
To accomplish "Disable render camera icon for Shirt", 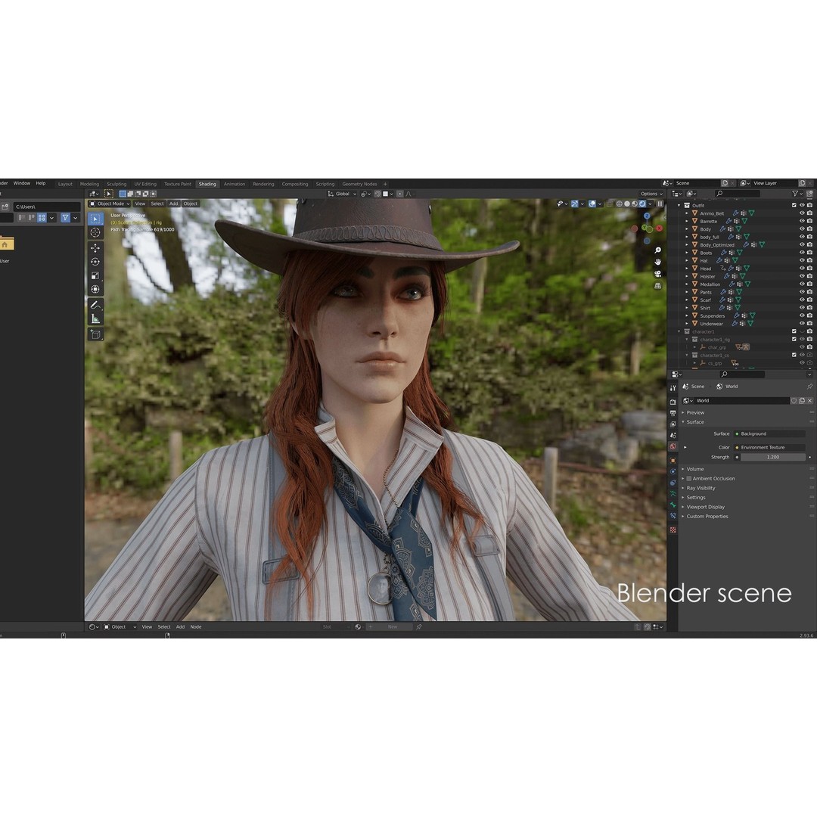I will [x=809, y=307].
